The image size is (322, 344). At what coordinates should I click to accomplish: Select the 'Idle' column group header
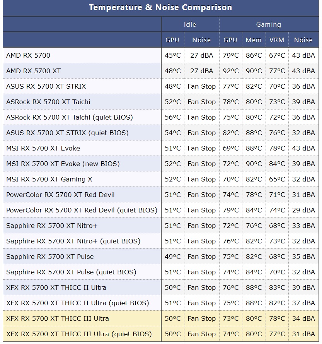pos(190,24)
